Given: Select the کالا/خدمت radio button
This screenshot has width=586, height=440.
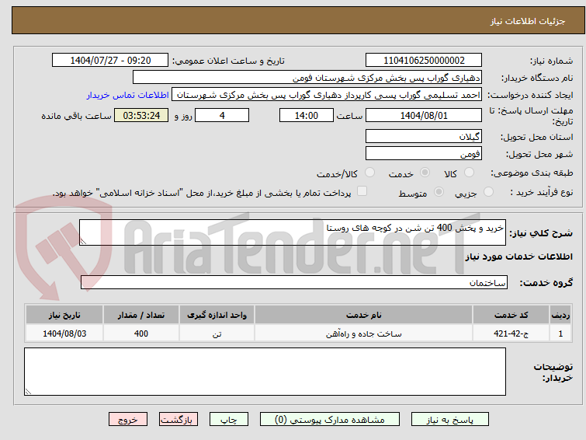Looking at the screenshot, I should pyautogui.click(x=369, y=173).
